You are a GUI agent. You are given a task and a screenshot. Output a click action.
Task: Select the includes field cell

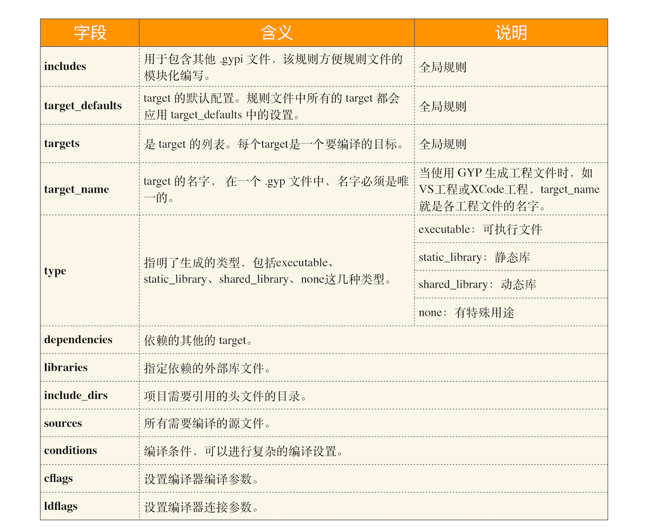pyautogui.click(x=65, y=67)
